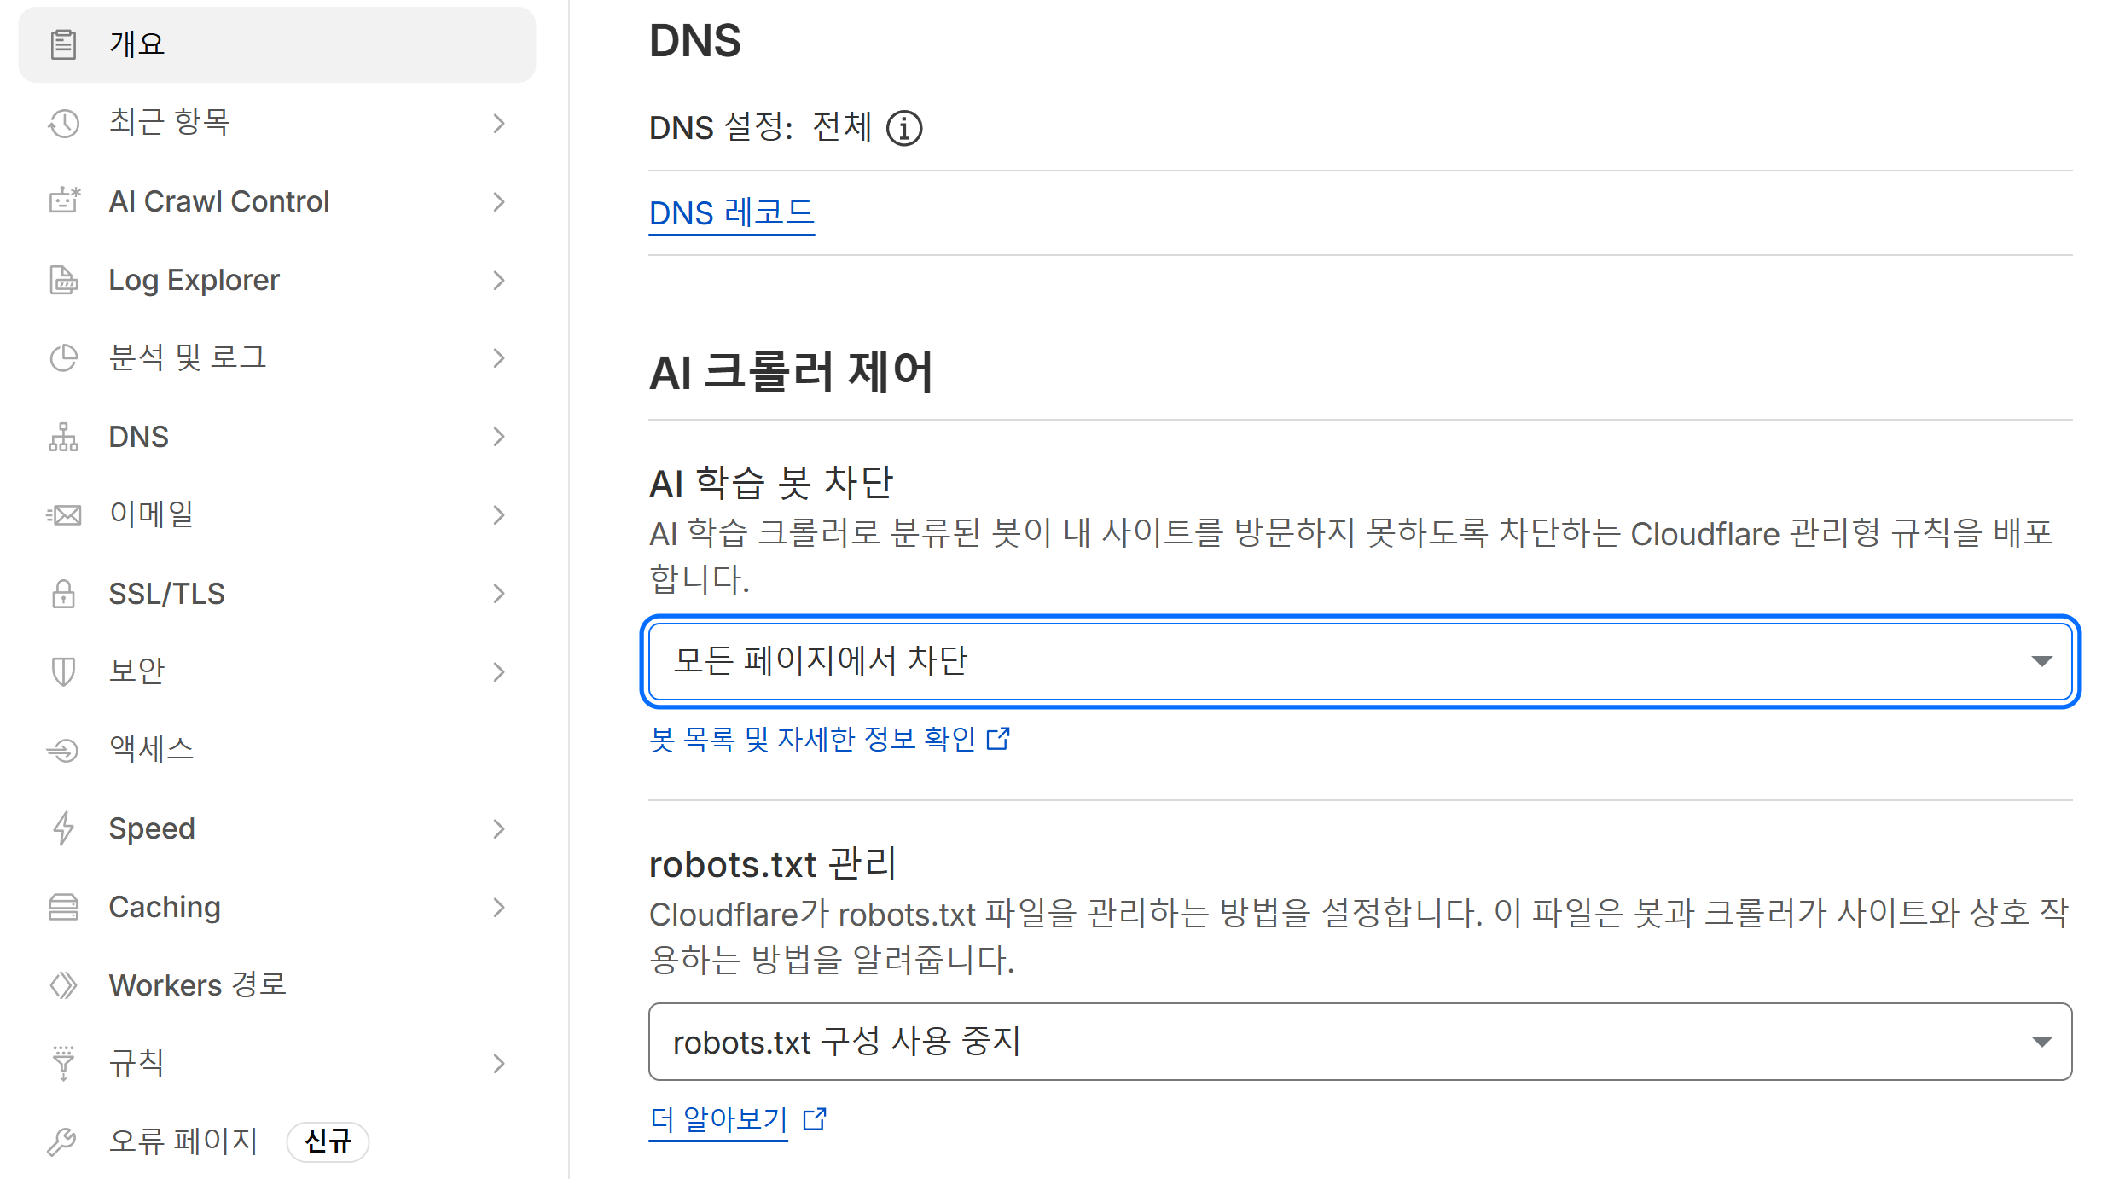This screenshot has width=2125, height=1179.
Task: Open Workers 경로 in sidebar
Action: pyautogui.click(x=277, y=985)
